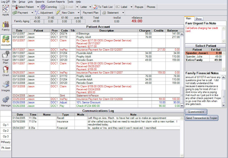The width and height of the screenshot is (228, 158).
Task: Open the Images module icon
Action: (x=6, y=84)
